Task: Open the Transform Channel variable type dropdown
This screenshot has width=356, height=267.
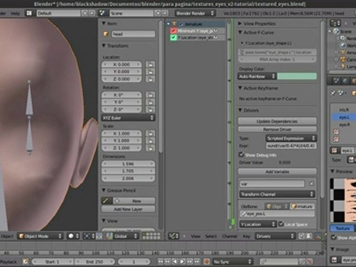Action: pyautogui.click(x=277, y=194)
